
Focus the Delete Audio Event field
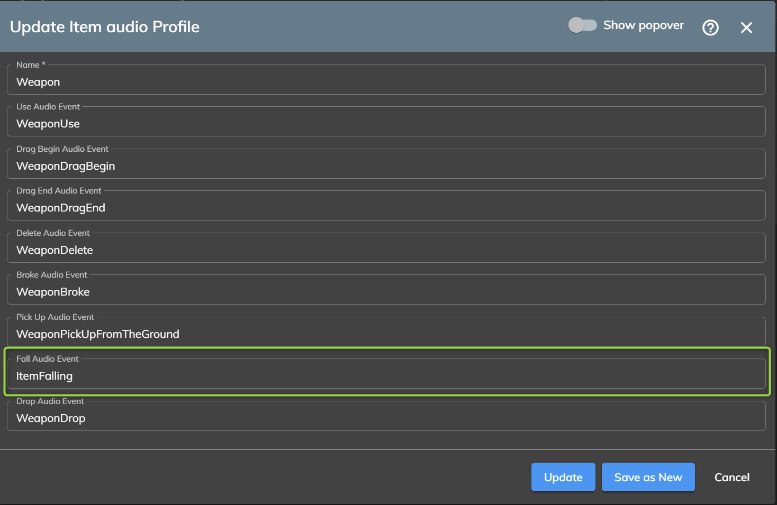(386, 250)
